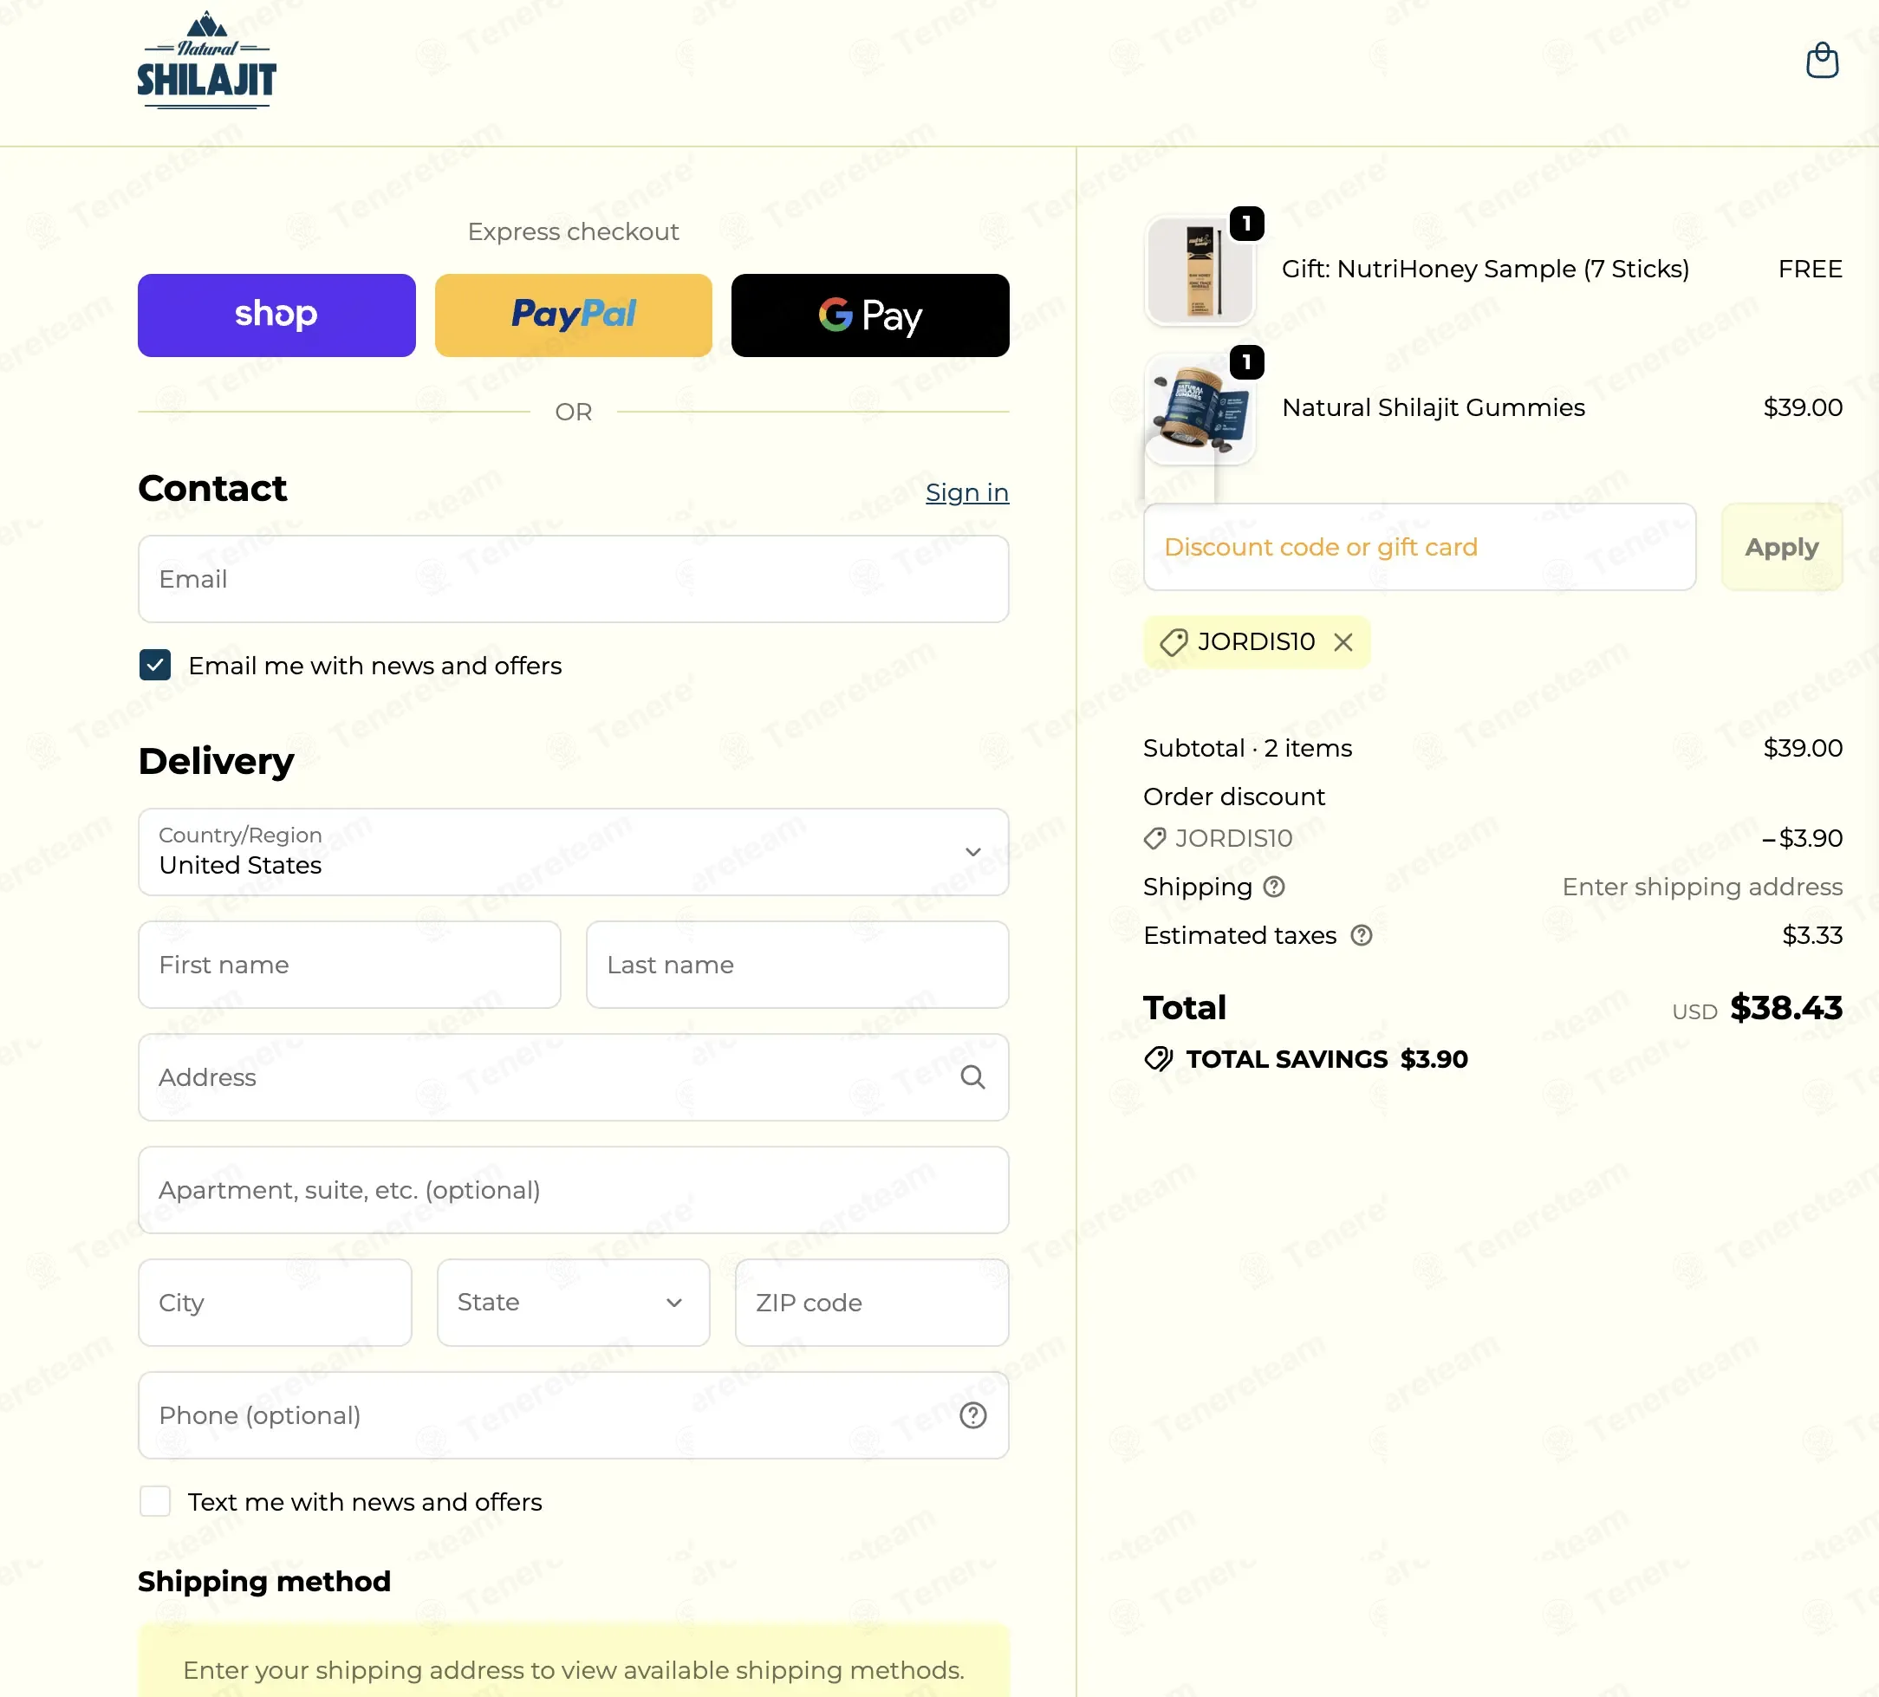Screen dimensions: 1879x1697
Task: Click the JORDIS10 tag icon under Order discount
Action: [x=1154, y=838]
